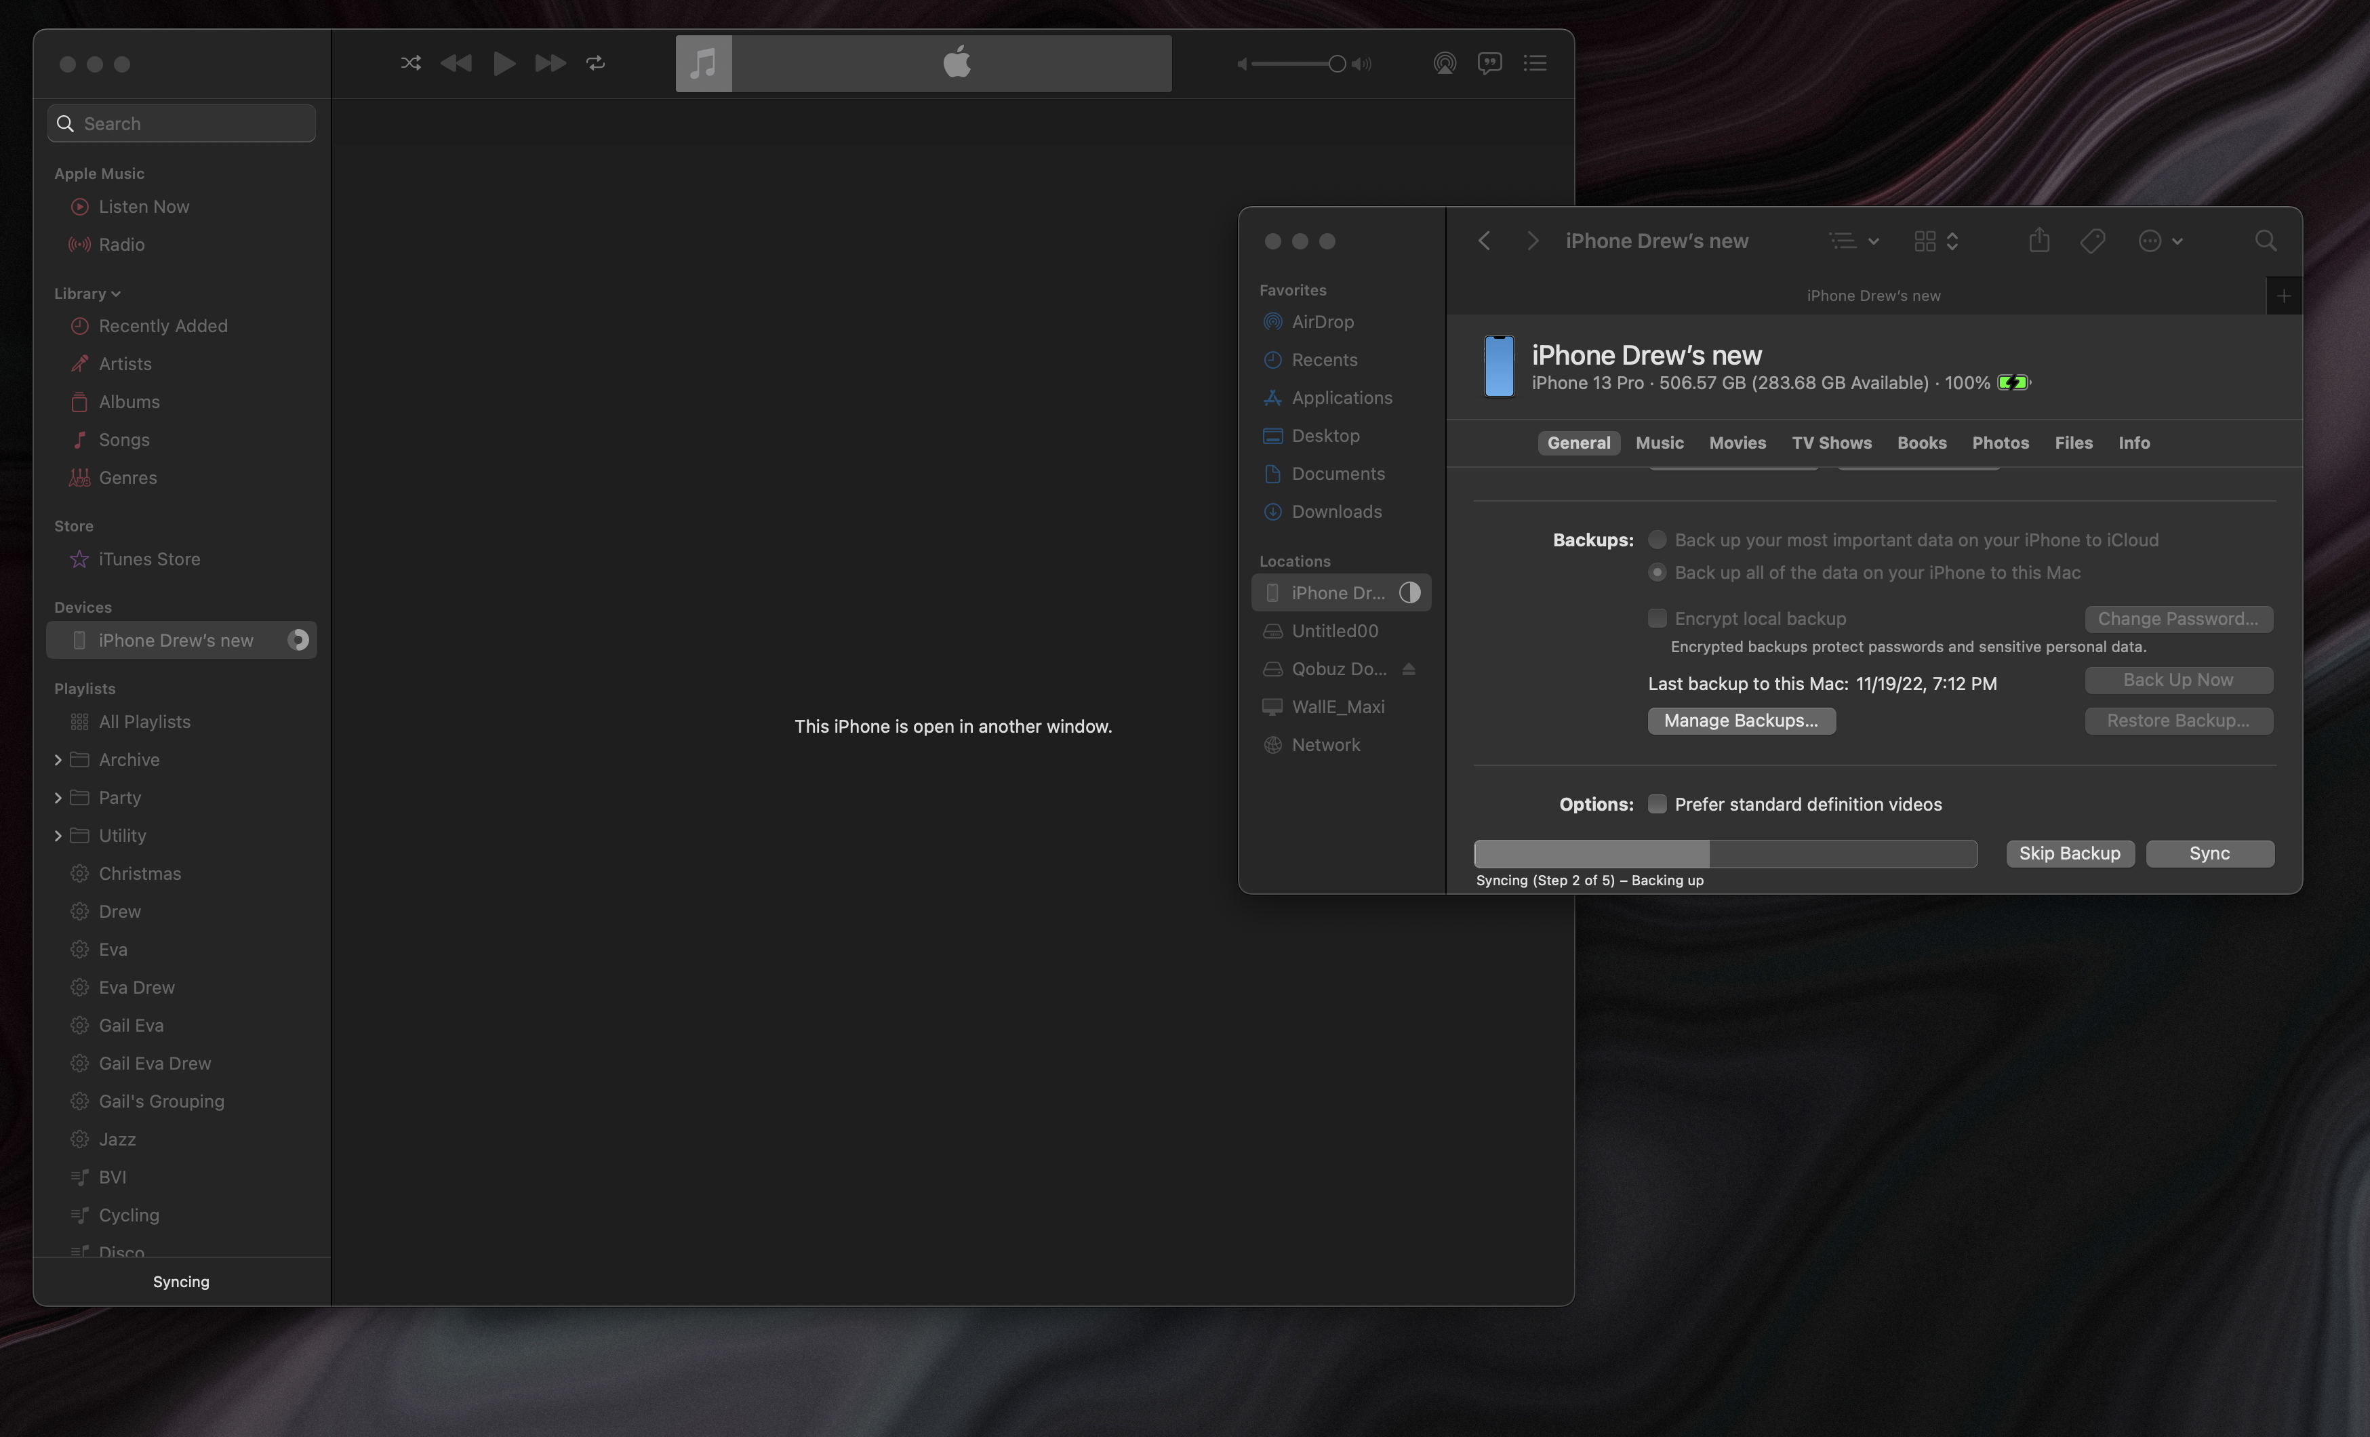This screenshot has height=1437, width=2370.
Task: Click Manage Backups button
Action: coord(1741,721)
